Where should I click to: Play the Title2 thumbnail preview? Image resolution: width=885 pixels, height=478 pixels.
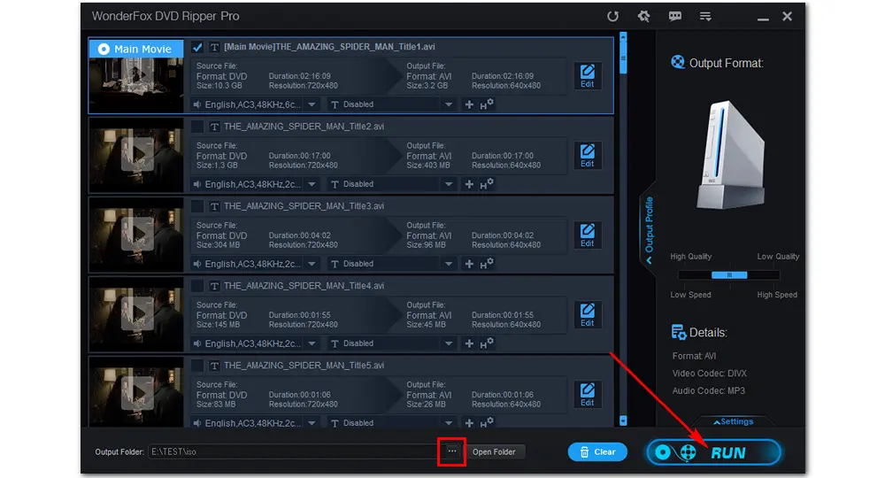click(x=138, y=153)
